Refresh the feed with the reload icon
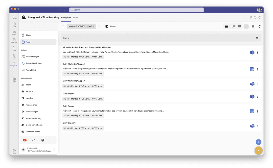 click(260, 26)
